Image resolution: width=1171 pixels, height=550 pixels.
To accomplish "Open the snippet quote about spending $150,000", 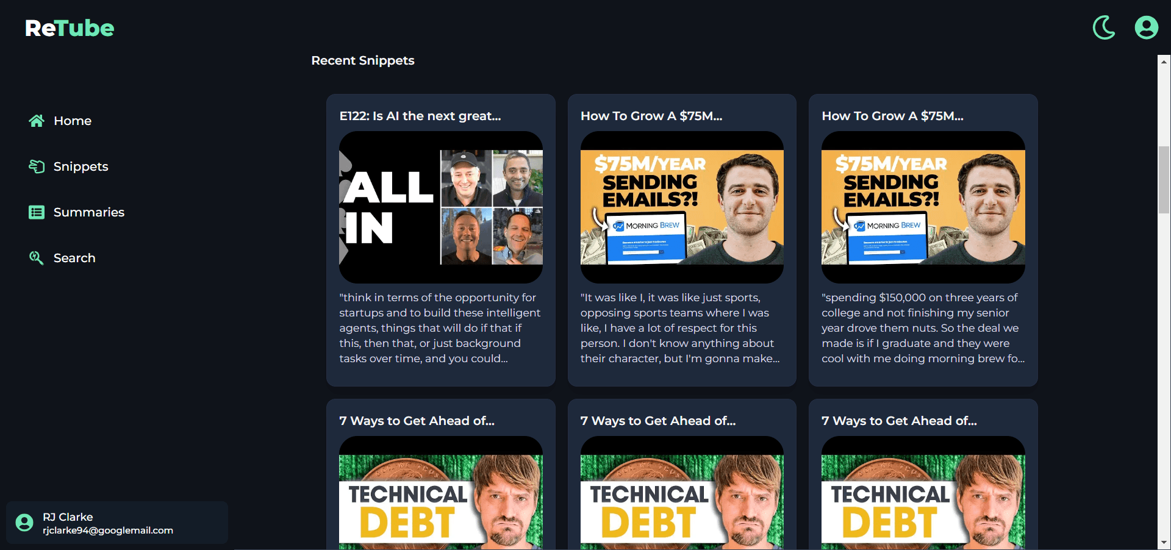I will [922, 328].
